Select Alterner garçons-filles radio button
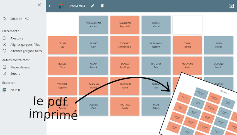The width and height of the screenshot is (237, 135). pos(4,51)
